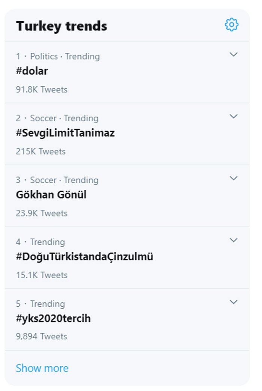262x391 pixels.
Task: Click the 9,894 Tweets count
Action: coord(42,336)
